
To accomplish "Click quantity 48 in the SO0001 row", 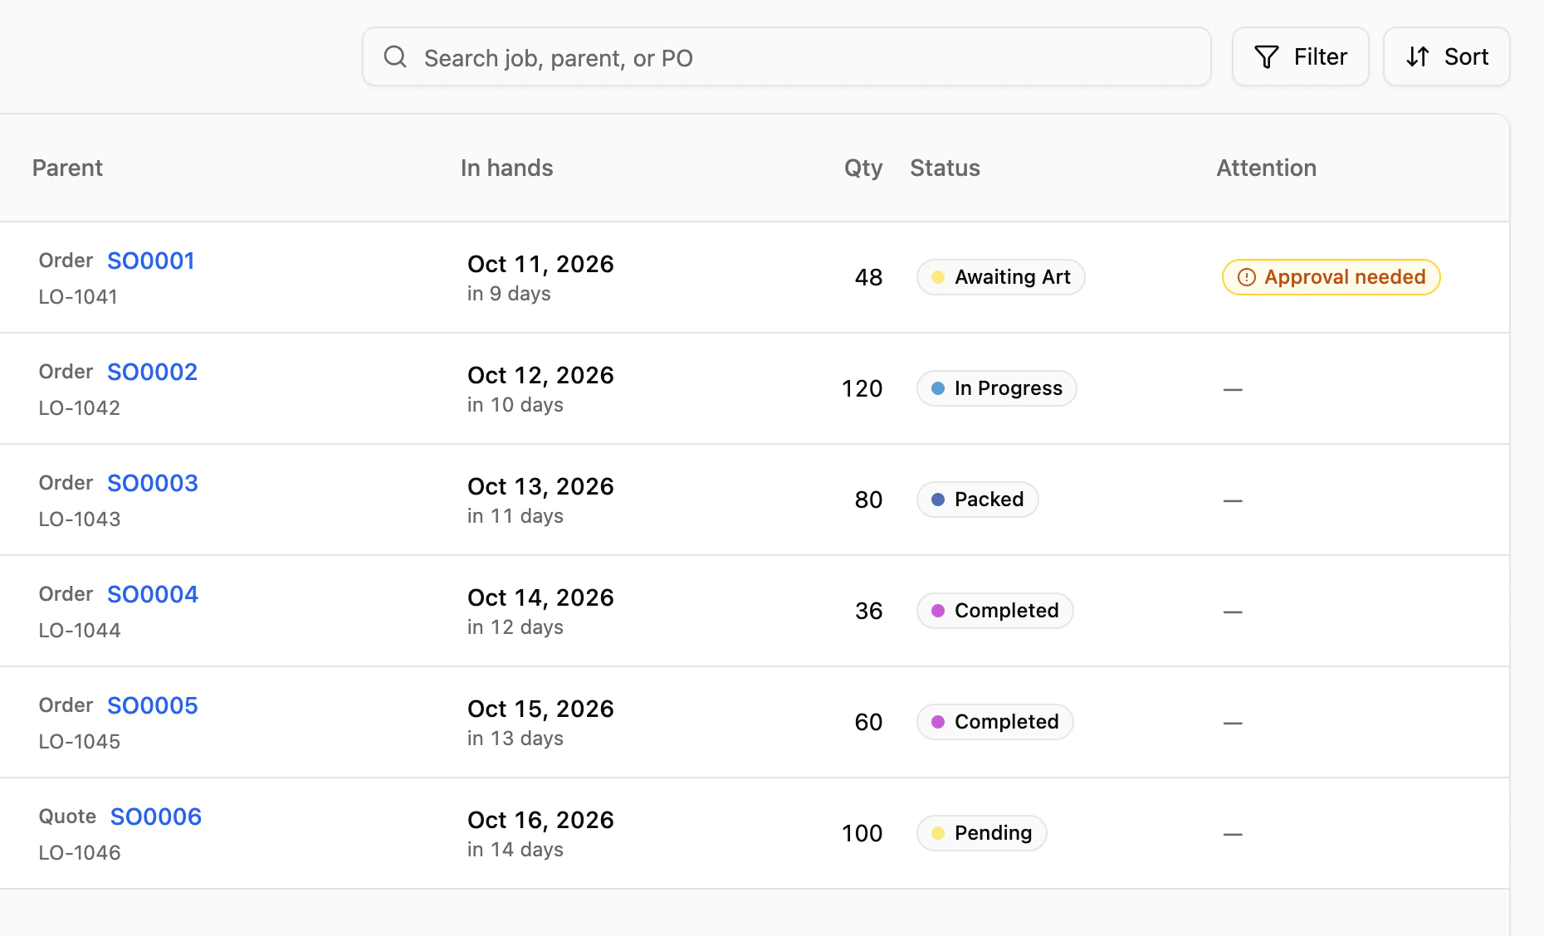I will click(x=868, y=277).
